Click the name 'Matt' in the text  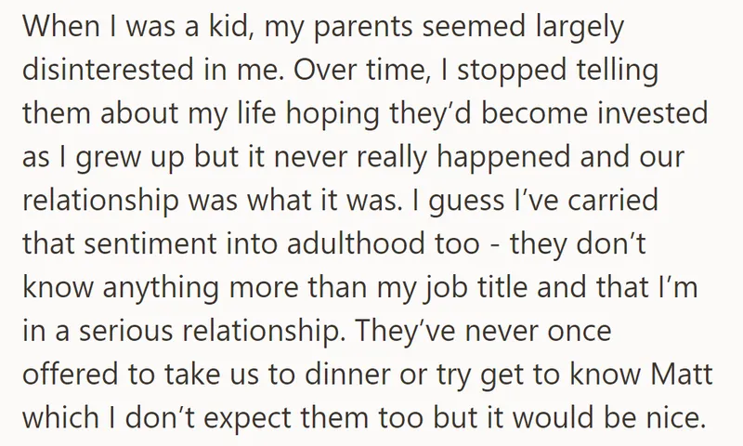tap(682, 374)
